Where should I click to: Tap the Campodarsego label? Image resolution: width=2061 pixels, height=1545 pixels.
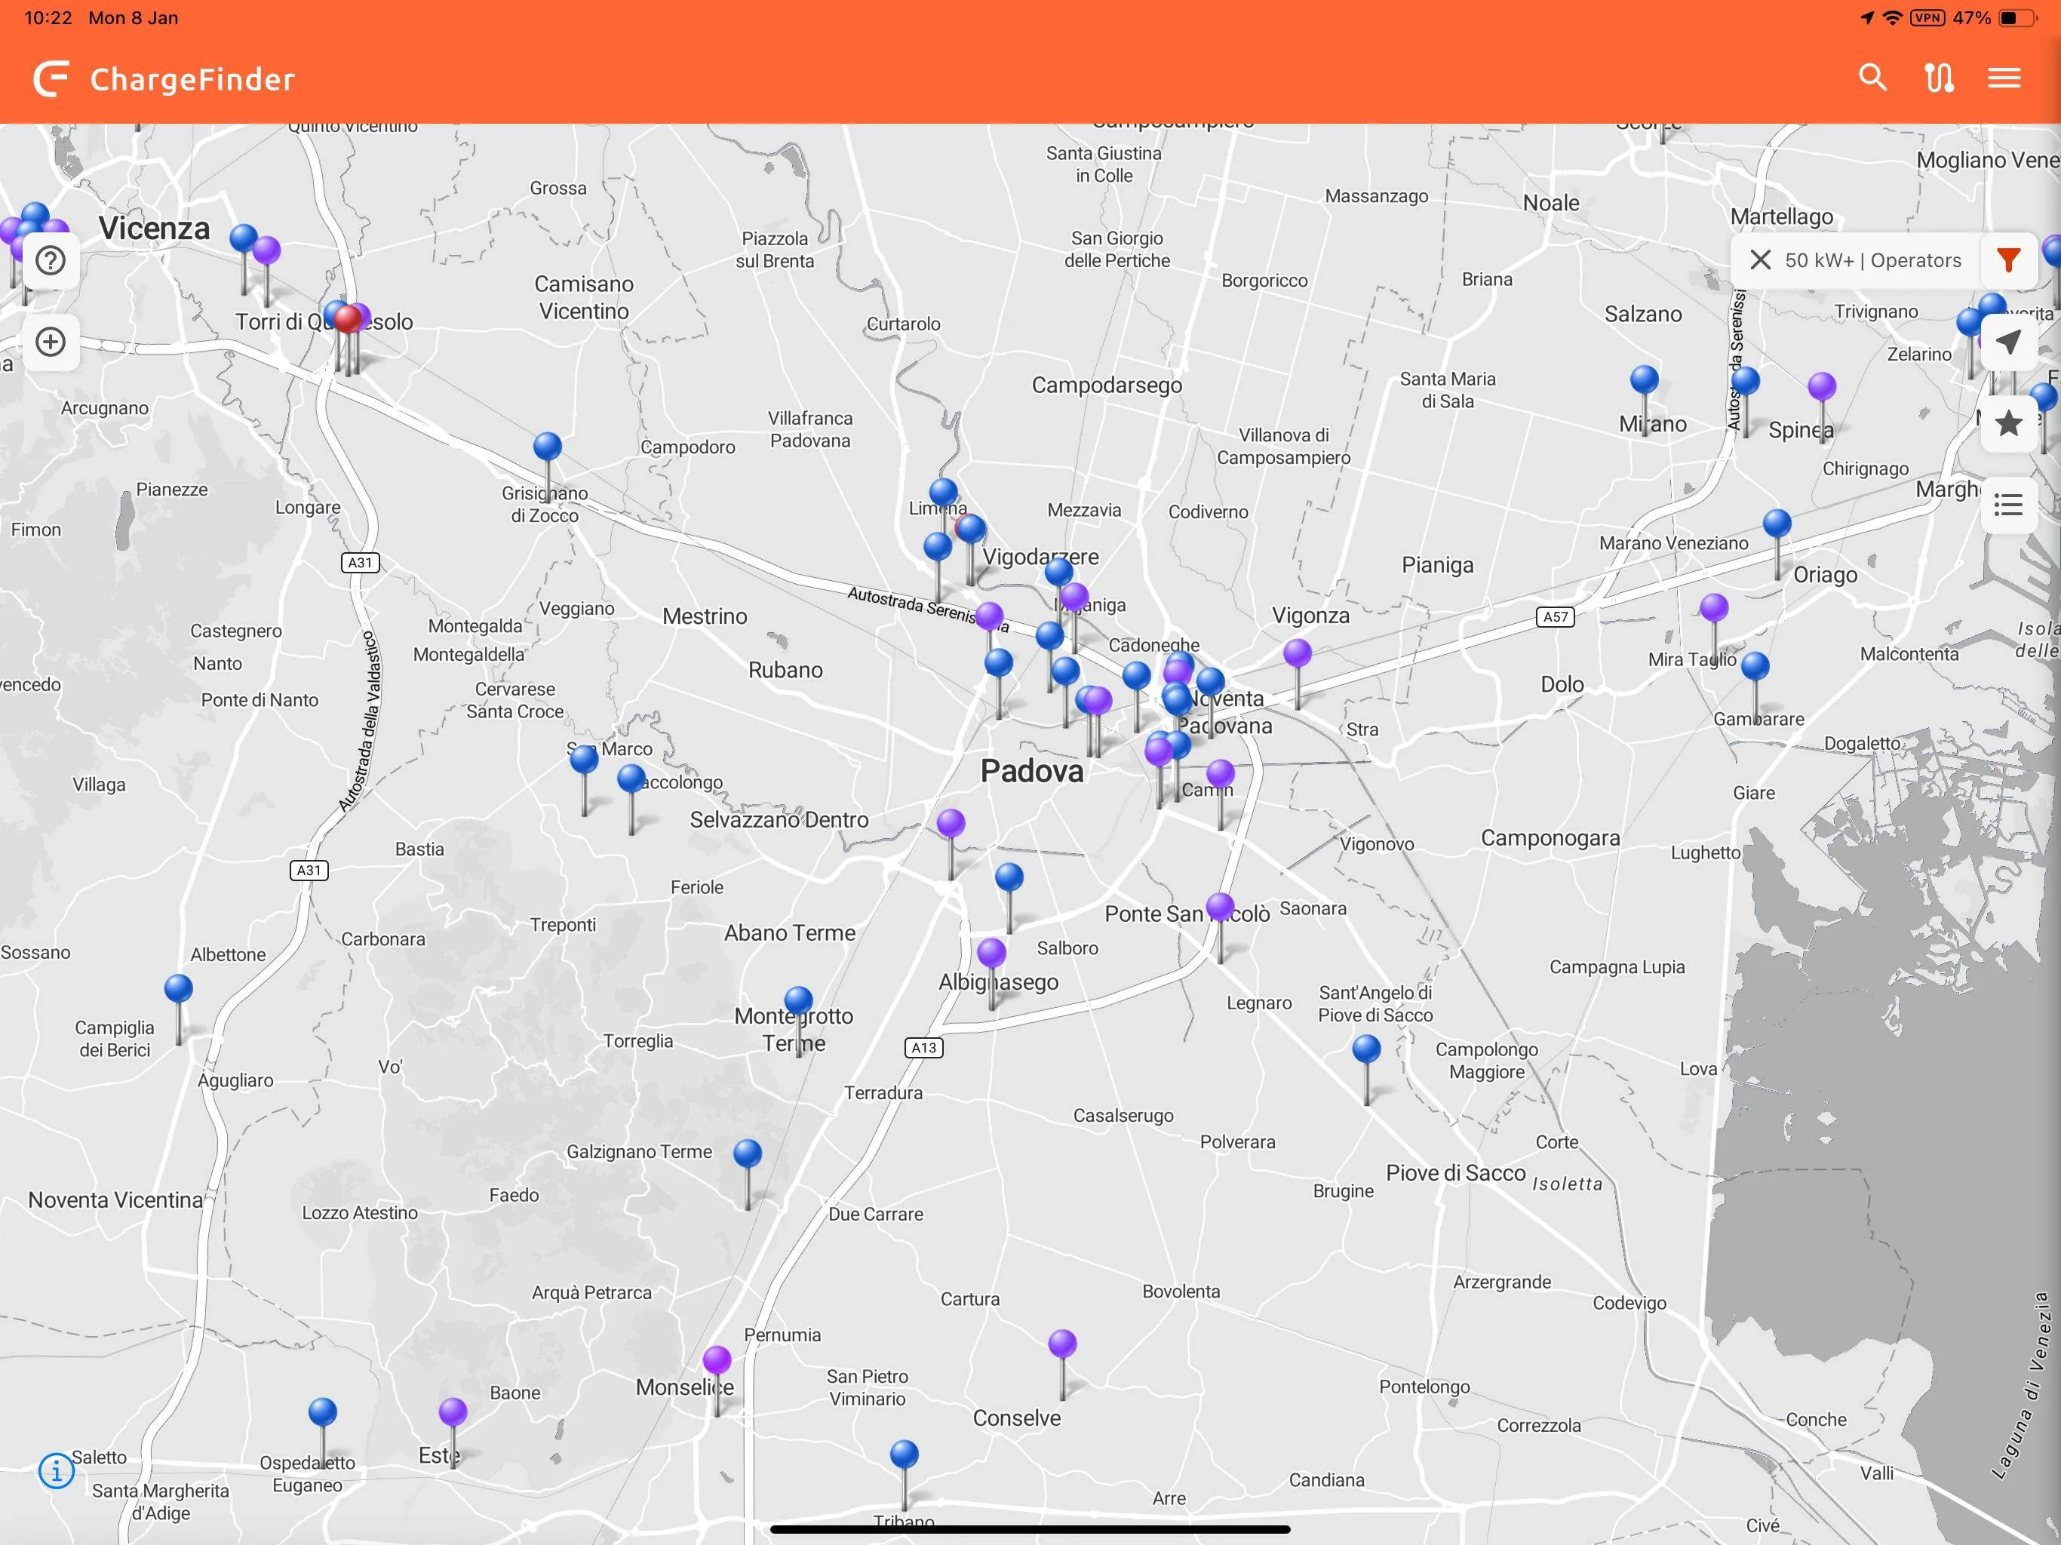(x=1107, y=385)
